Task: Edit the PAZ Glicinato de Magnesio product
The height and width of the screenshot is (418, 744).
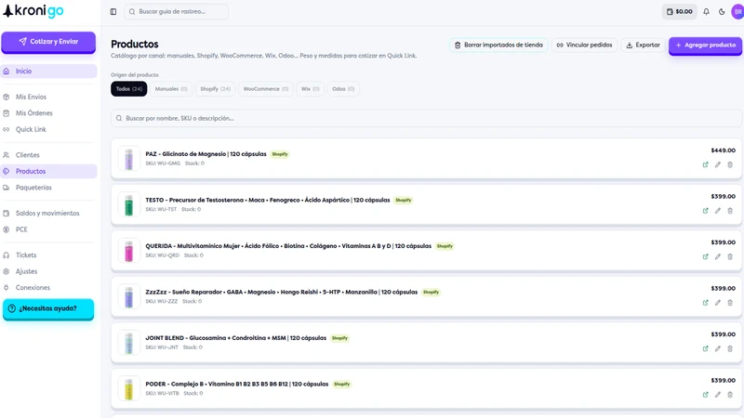Action: tap(717, 165)
